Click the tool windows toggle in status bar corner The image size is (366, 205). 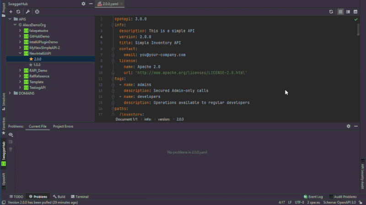[4, 202]
